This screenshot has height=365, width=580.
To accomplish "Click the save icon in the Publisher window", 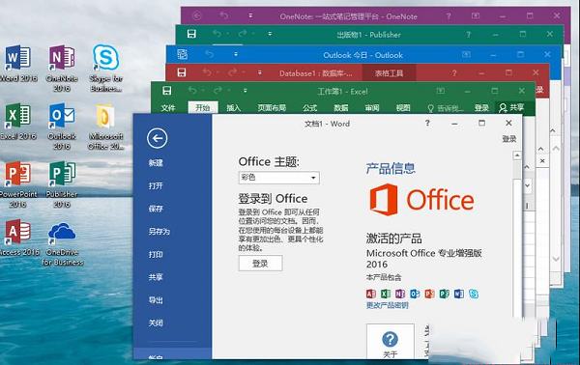I will tap(191, 34).
